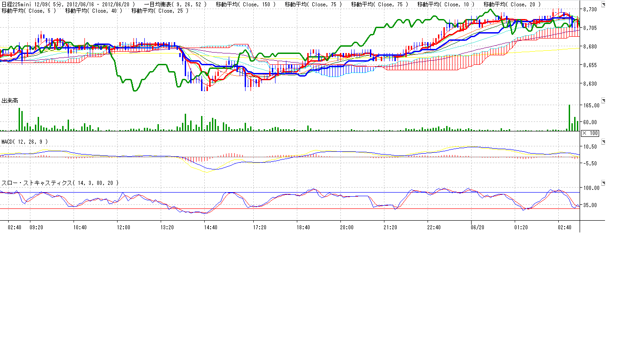Open the スロー・ストキャスティクス panel menu arrow
The height and width of the screenshot is (348, 620).
[603, 183]
